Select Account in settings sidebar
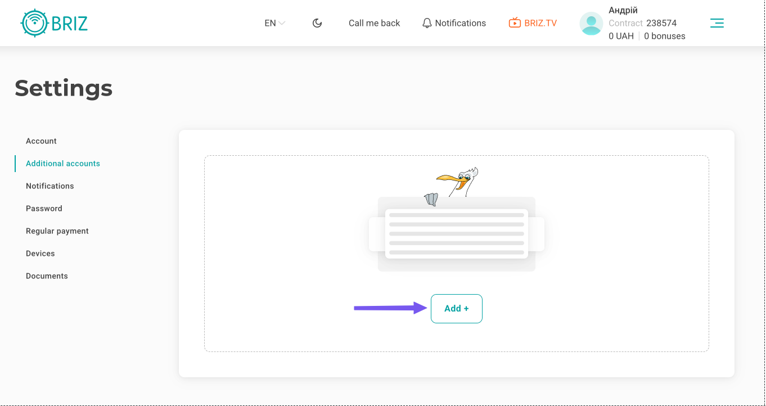Viewport: 766px width, 406px height. [x=41, y=141]
